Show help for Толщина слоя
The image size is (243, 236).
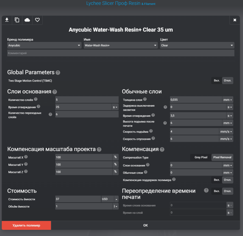pos(145,99)
